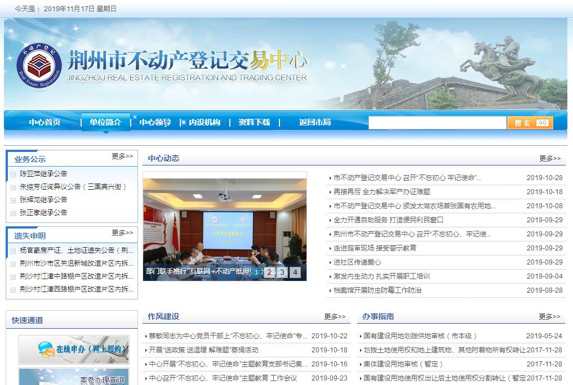Click inside the search text field
The width and height of the screenshot is (573, 385).
(x=437, y=123)
